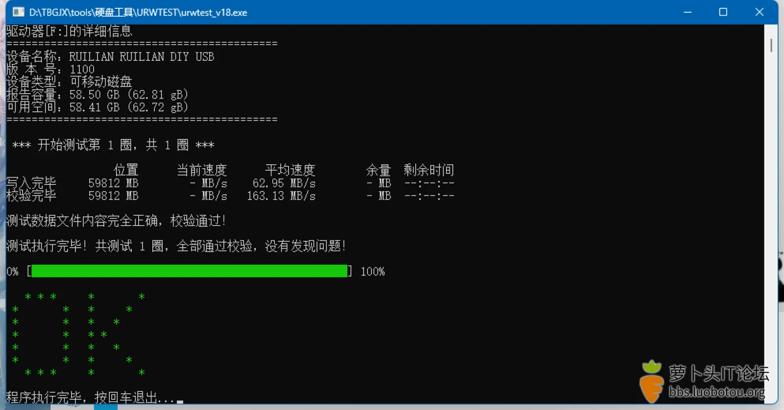Minimize the urwtest_v18.exe console window

[687, 12]
